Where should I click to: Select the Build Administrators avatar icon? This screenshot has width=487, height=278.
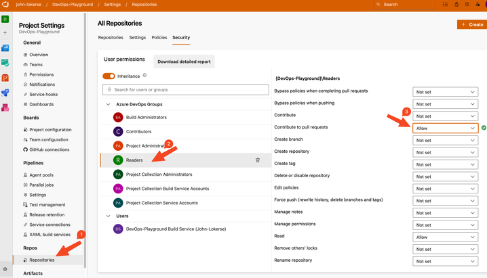(x=118, y=117)
